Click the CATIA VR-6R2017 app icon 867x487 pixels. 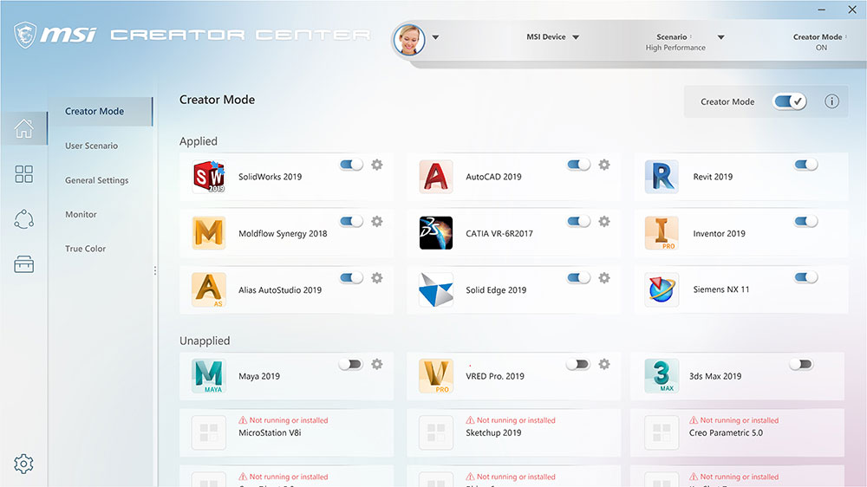435,233
